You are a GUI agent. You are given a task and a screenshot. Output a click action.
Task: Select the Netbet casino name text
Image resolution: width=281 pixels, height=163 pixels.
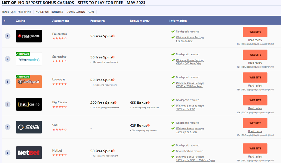click(x=57, y=150)
